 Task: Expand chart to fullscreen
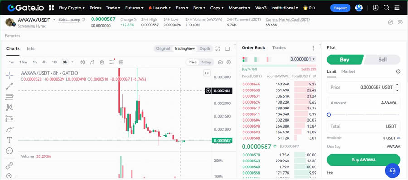point(218,48)
